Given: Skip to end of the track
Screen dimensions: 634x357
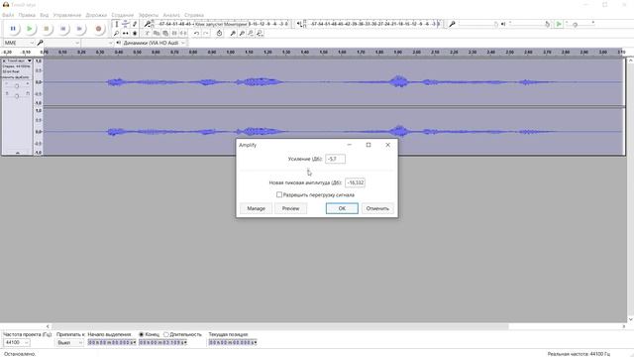Looking at the screenshot, I should pyautogui.click(x=79, y=29).
